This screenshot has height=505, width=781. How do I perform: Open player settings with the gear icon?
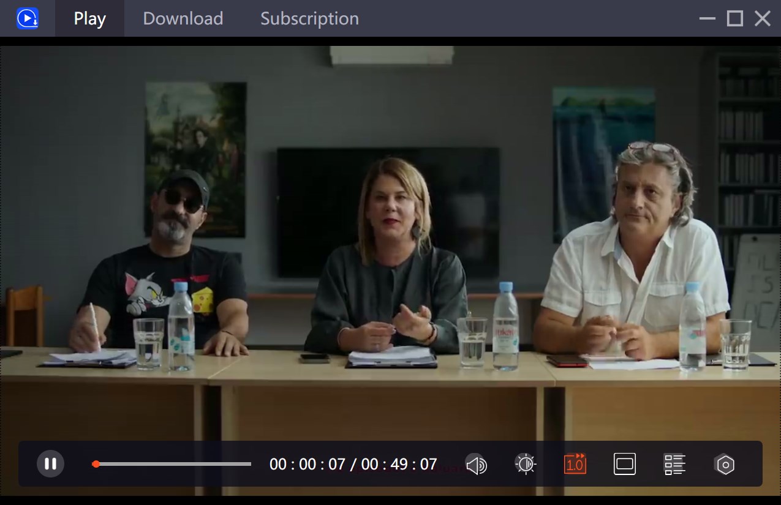click(x=725, y=464)
